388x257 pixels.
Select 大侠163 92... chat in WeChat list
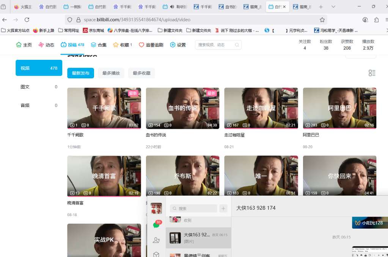click(198, 238)
